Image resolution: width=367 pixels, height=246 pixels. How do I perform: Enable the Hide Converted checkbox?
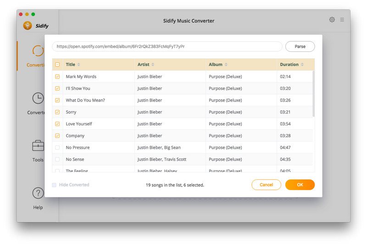tap(54, 185)
